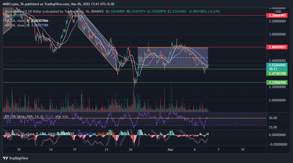Screen dimensions: 293x163
Task: Click the green 2.47103358 price label
Action: (x=277, y=74)
